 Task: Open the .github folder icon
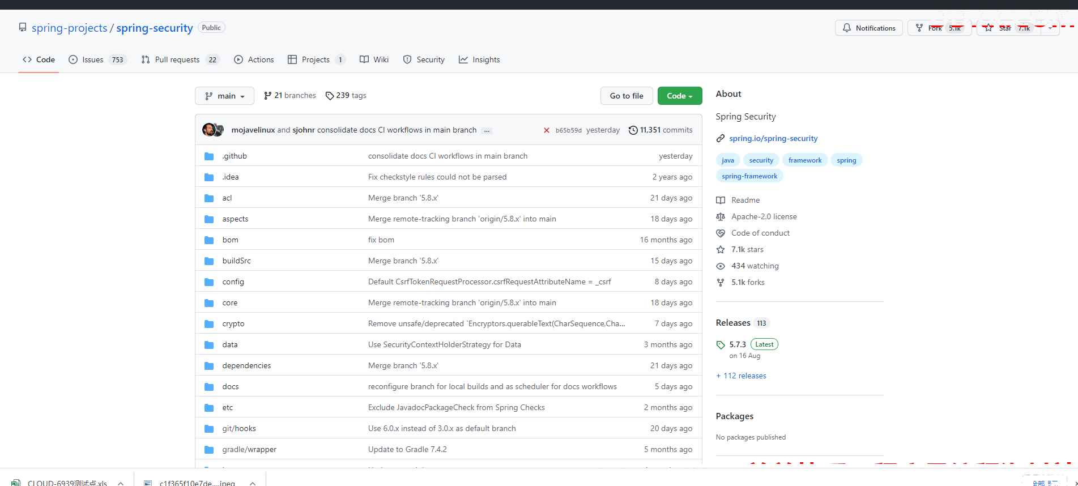pos(209,156)
